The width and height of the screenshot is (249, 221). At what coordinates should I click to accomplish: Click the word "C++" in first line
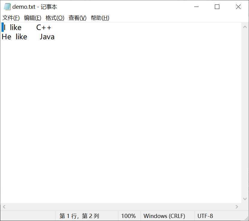click(x=44, y=28)
